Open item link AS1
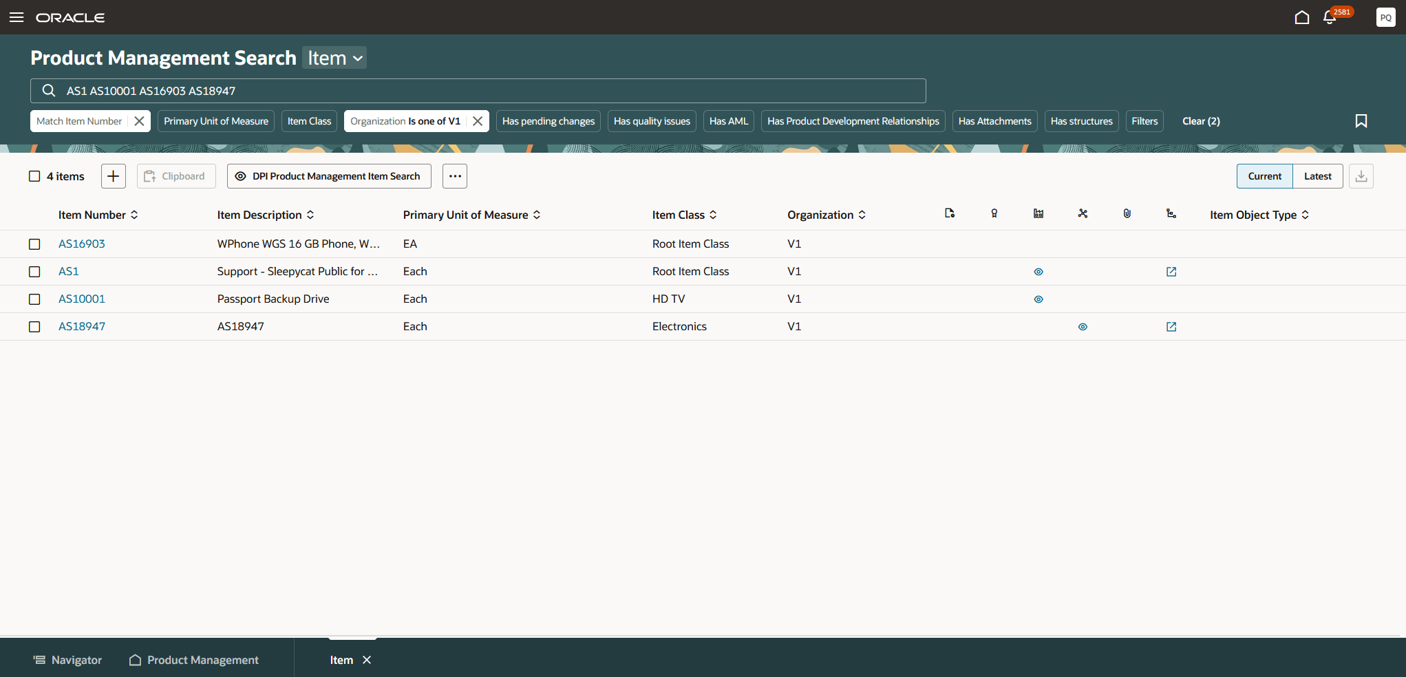 pos(69,272)
